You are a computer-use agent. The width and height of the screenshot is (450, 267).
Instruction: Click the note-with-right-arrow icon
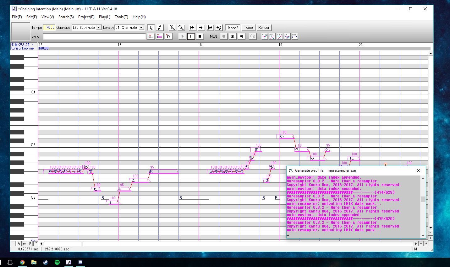[219, 28]
